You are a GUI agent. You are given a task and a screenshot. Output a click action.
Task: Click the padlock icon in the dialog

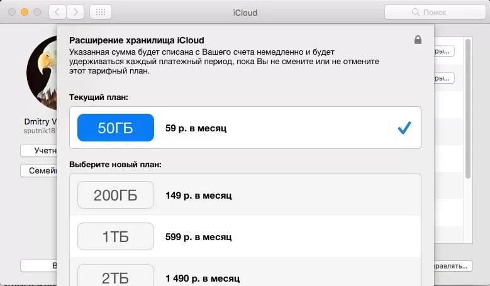pyautogui.click(x=418, y=40)
